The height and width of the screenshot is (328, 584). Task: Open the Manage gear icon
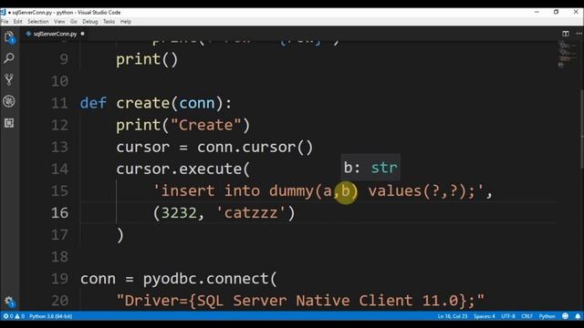point(9,302)
